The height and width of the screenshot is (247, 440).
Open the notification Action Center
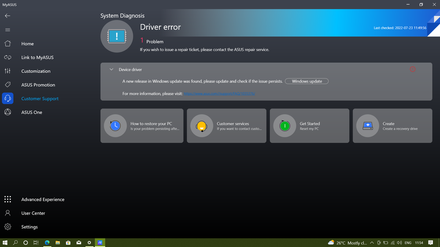tap(430, 243)
